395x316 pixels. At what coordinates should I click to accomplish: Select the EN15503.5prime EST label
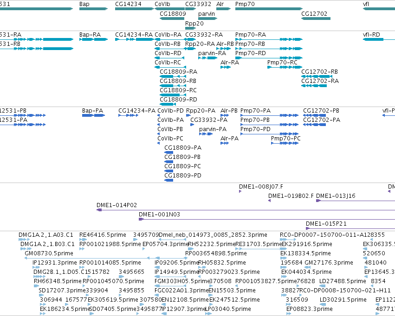point(232,291)
